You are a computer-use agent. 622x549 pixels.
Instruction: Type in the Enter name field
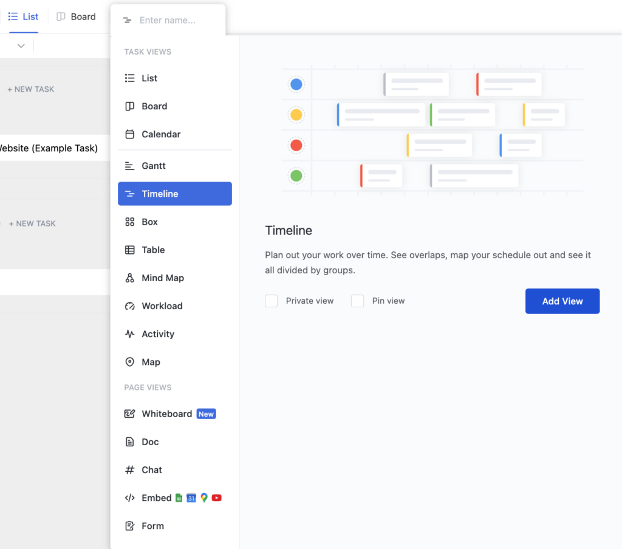[170, 19]
